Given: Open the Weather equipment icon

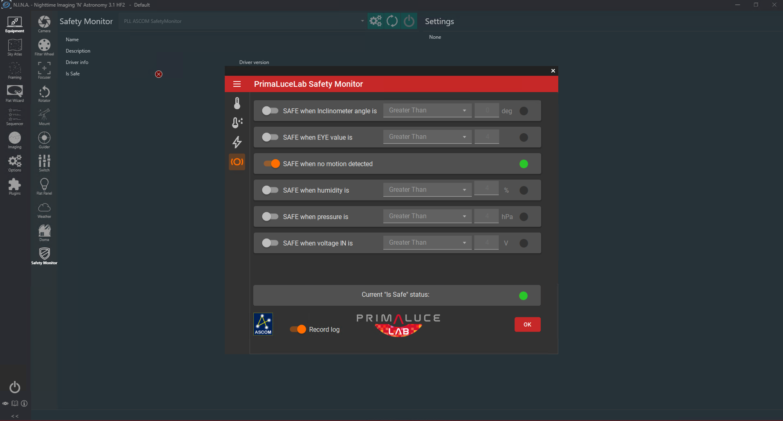Looking at the screenshot, I should click(44, 210).
